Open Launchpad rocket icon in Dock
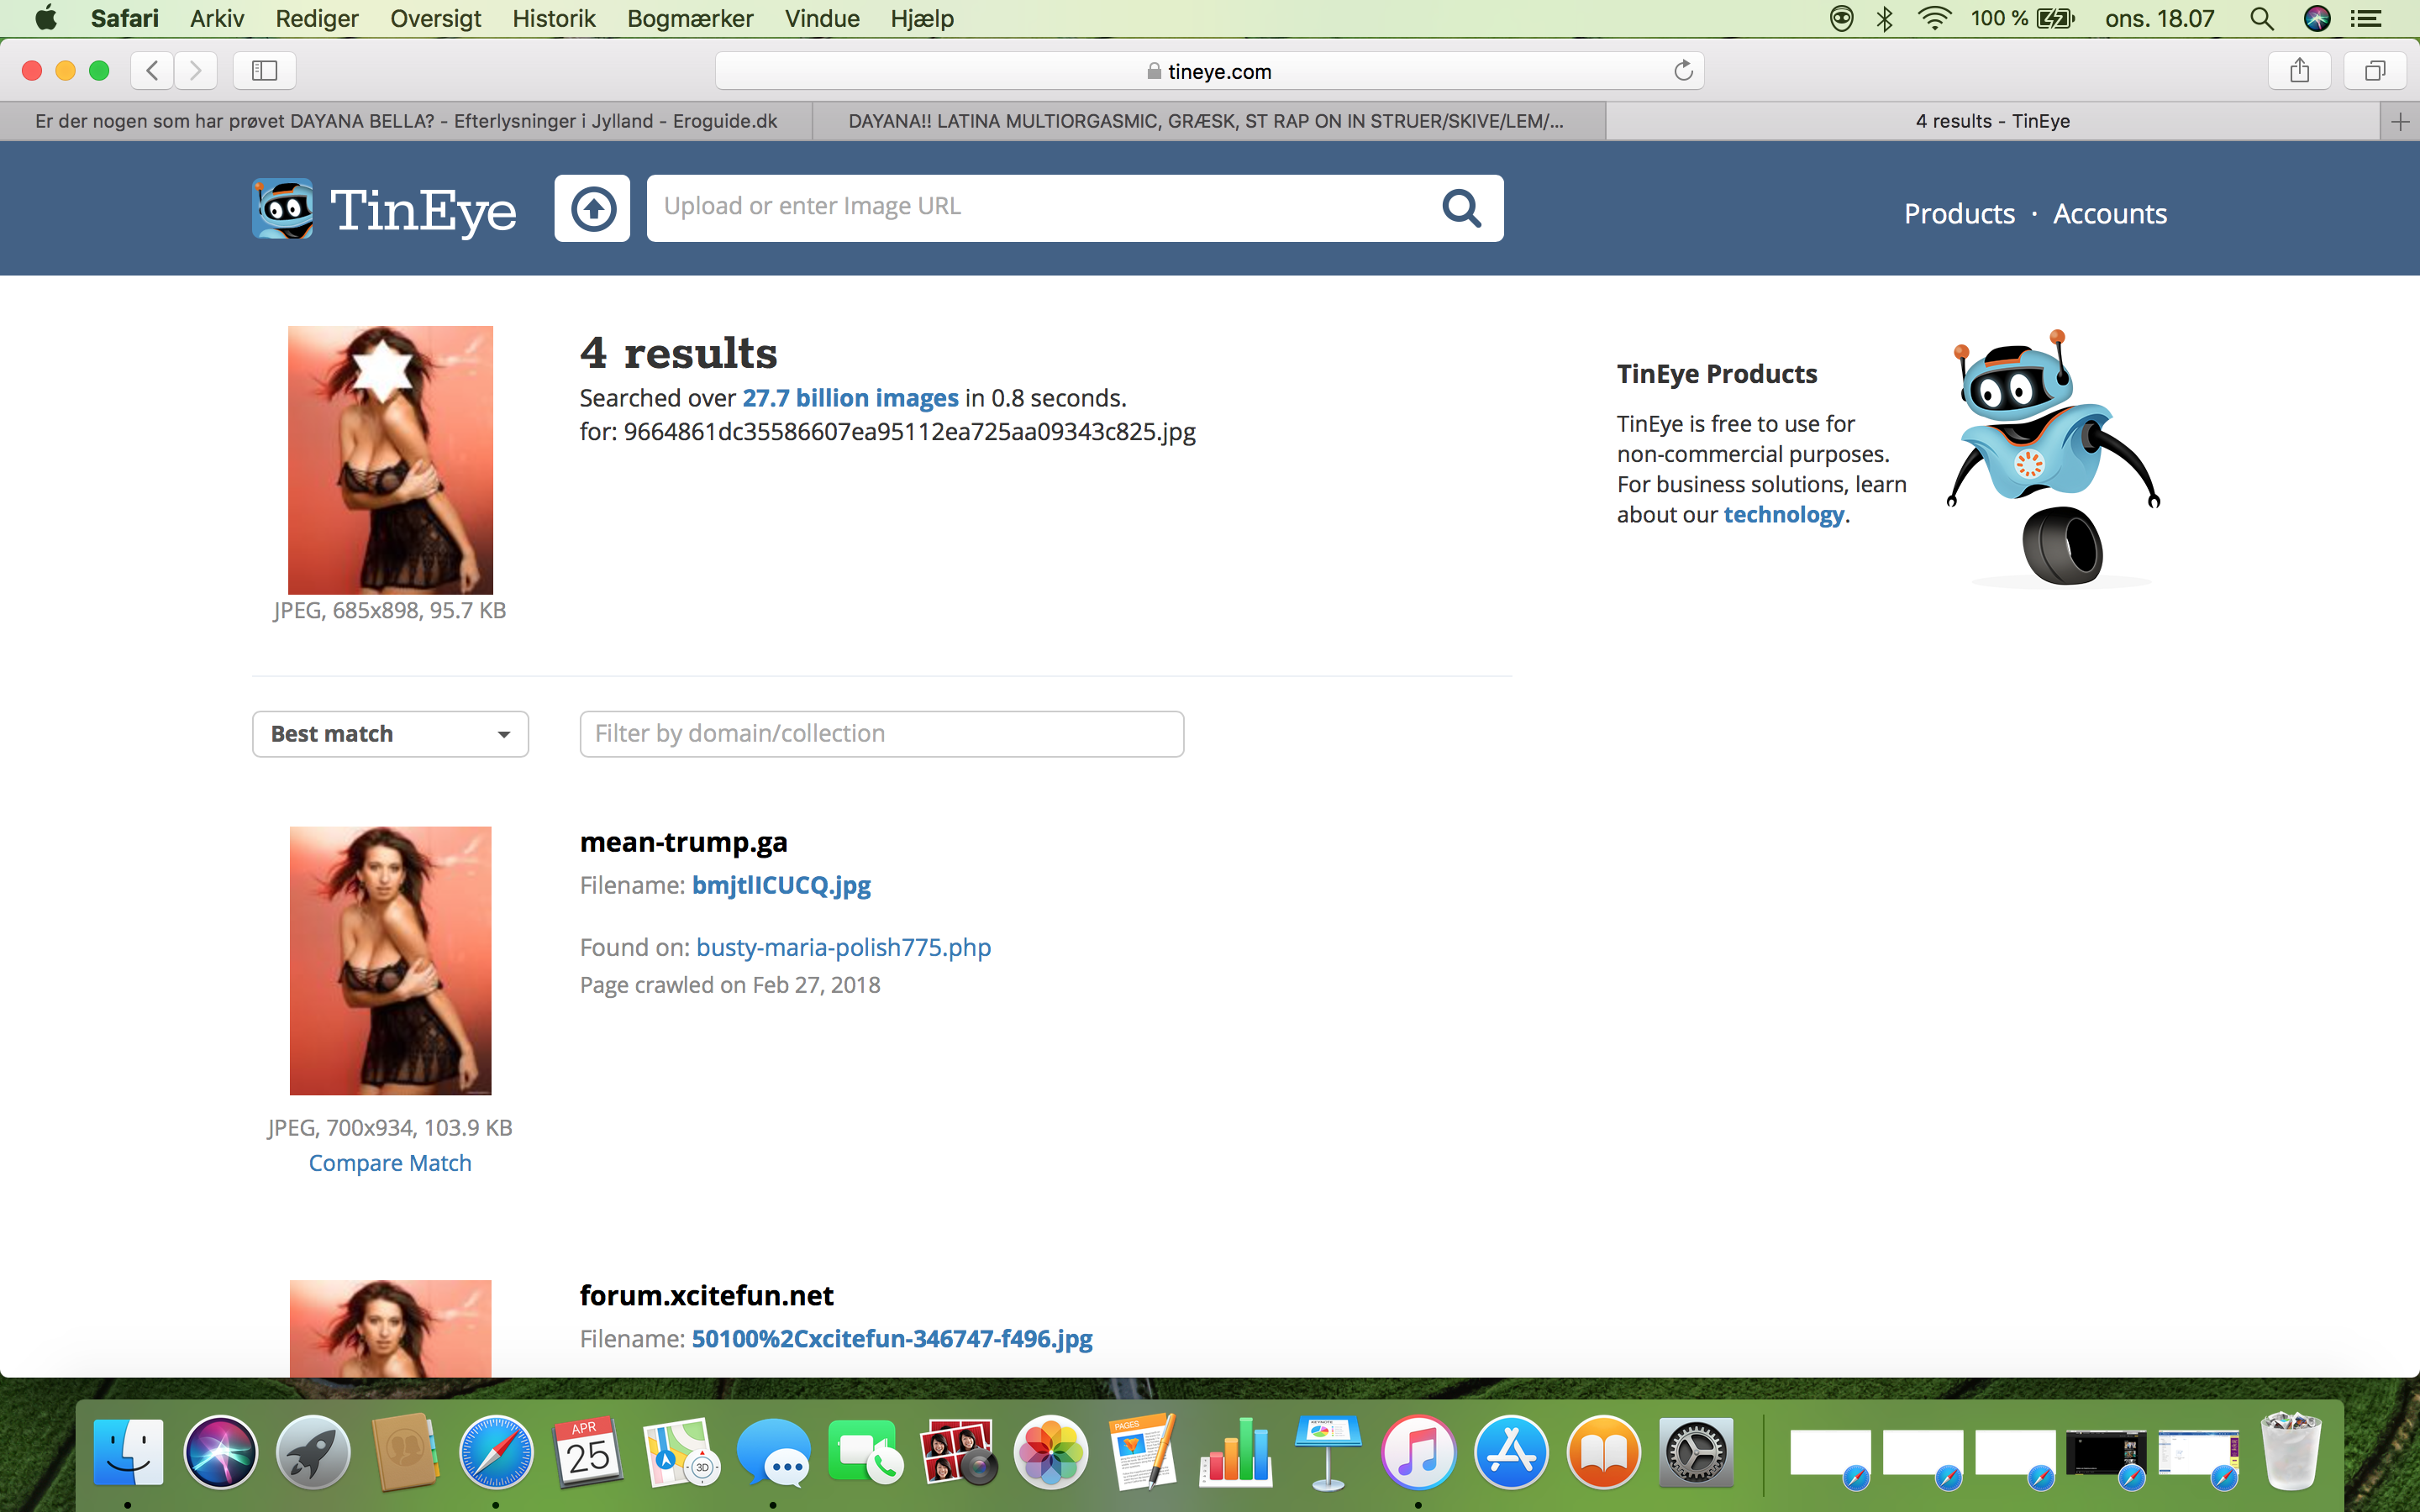The width and height of the screenshot is (2420, 1512). (x=313, y=1452)
